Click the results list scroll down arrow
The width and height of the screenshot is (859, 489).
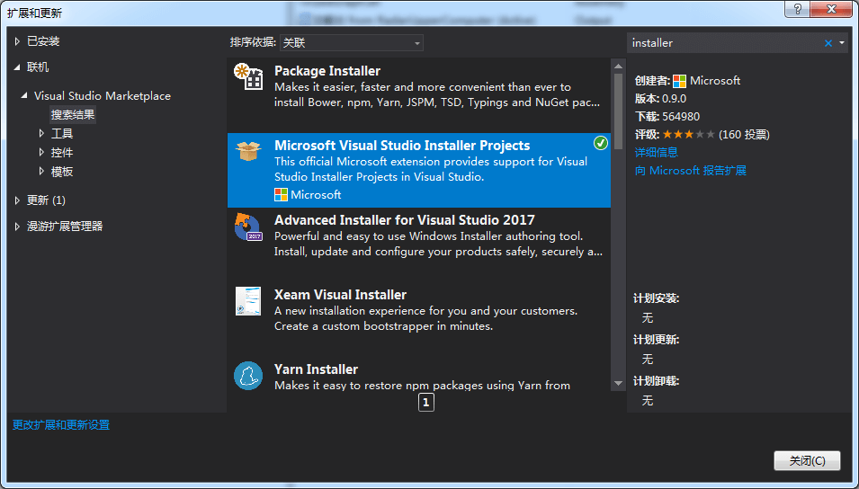tap(619, 383)
